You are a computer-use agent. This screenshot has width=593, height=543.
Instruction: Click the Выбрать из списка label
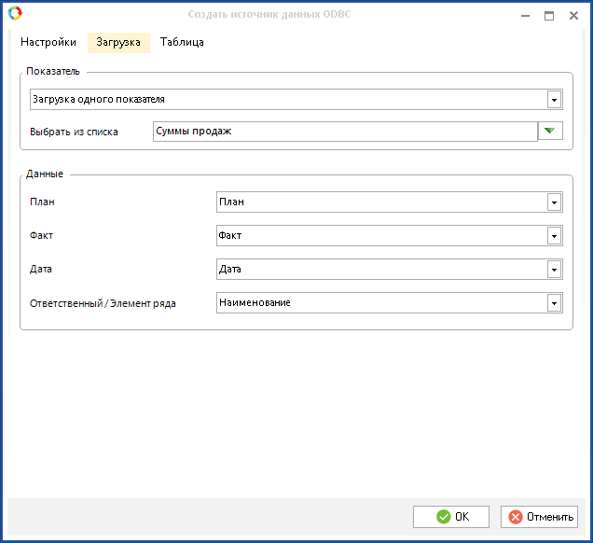pyautogui.click(x=75, y=132)
